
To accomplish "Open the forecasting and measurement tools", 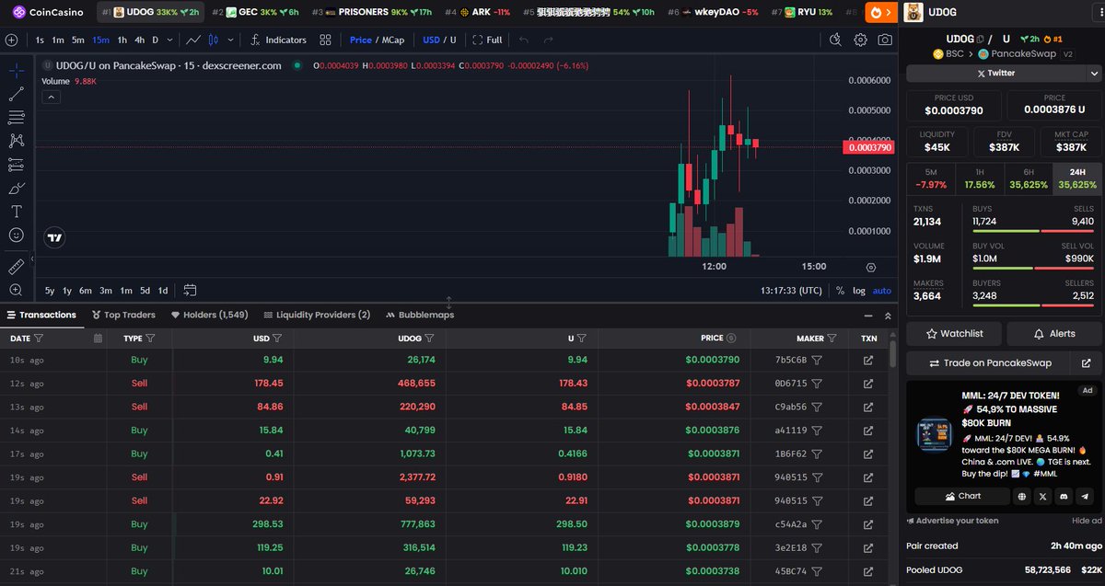I will coord(16,165).
